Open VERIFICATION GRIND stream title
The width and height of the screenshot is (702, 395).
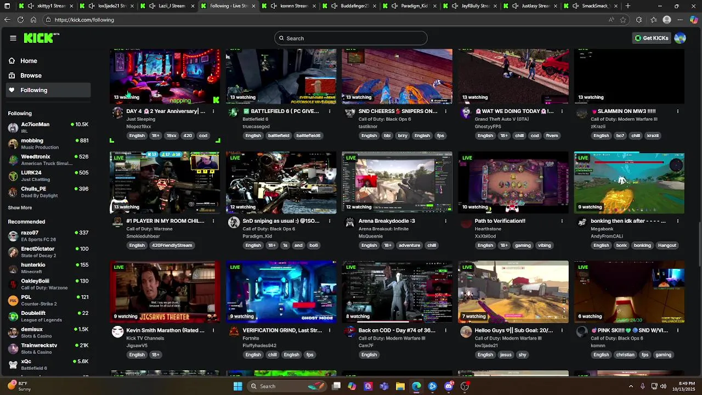tap(282, 331)
